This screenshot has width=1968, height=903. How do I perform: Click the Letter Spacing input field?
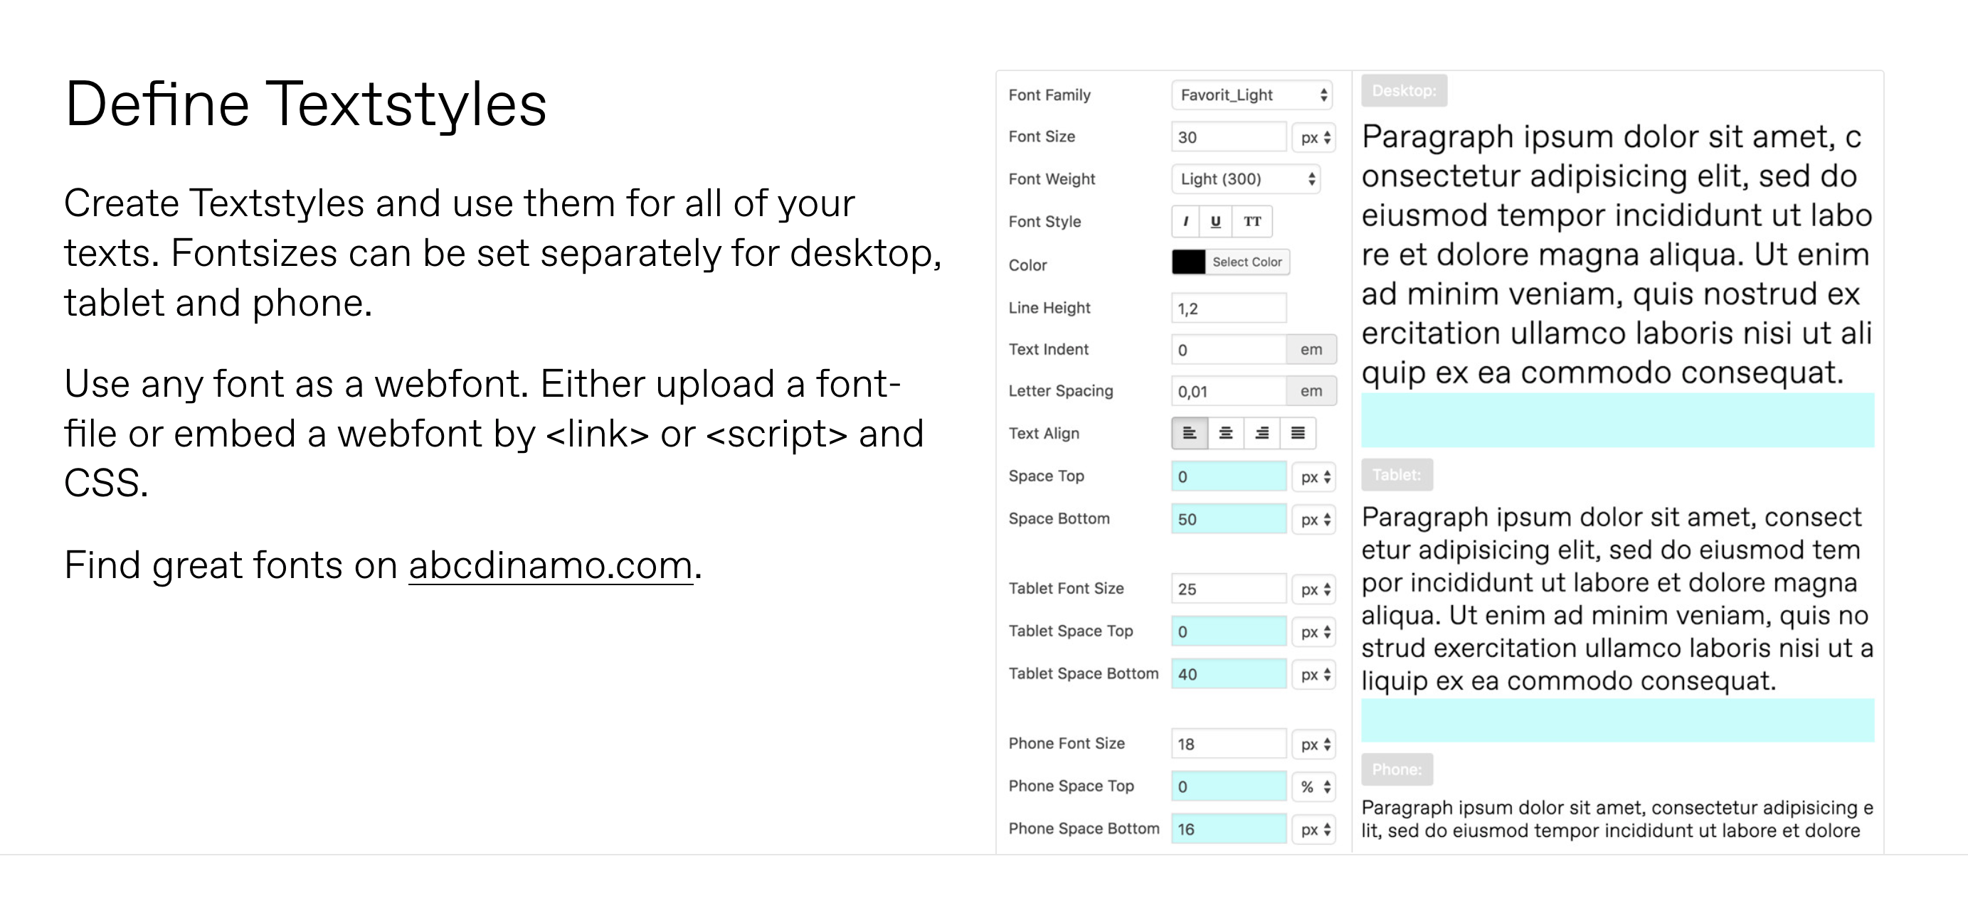[x=1228, y=392]
